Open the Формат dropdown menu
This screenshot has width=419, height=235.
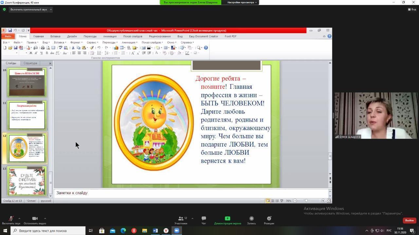click(76, 42)
